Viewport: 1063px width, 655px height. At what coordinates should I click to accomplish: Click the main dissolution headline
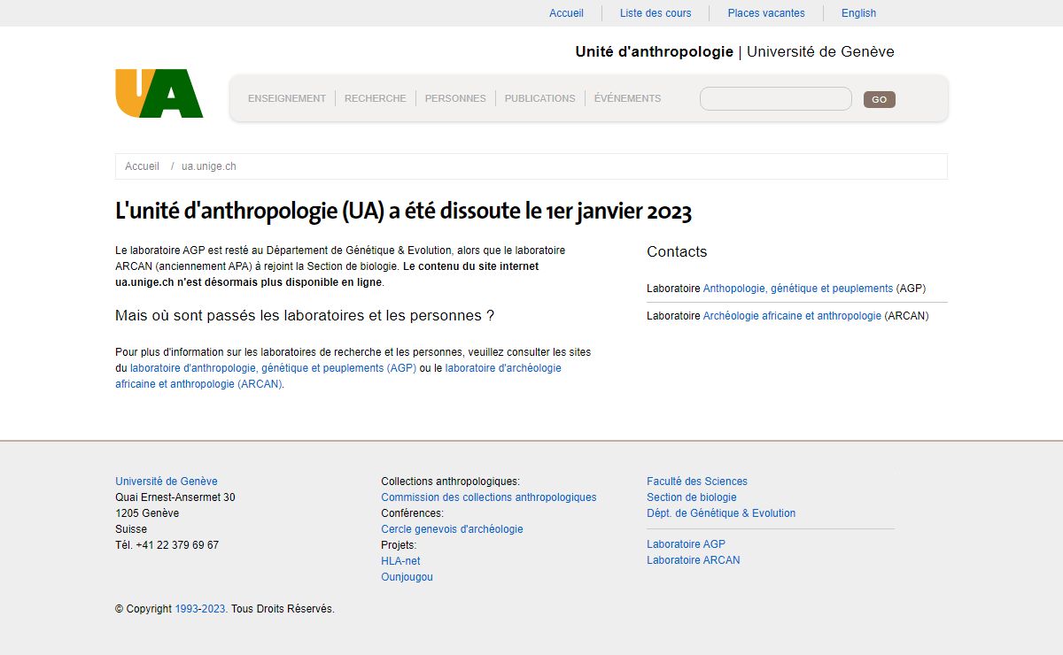(403, 212)
